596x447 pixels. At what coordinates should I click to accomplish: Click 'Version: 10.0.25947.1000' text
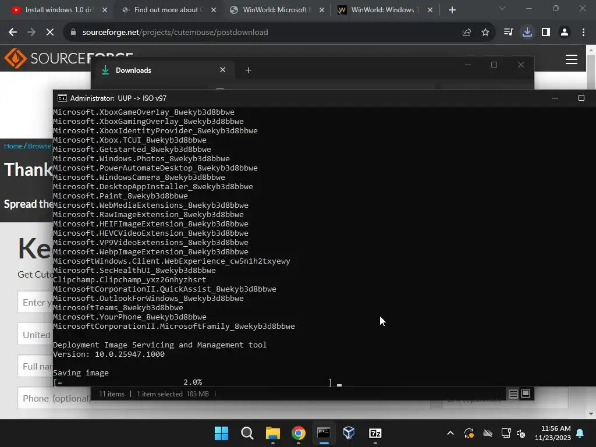[109, 354]
